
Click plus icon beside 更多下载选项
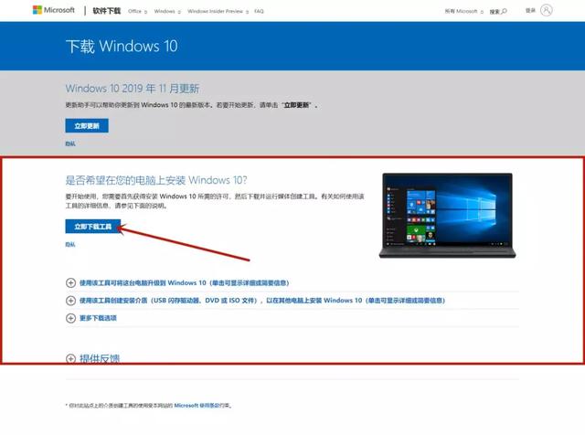70,318
